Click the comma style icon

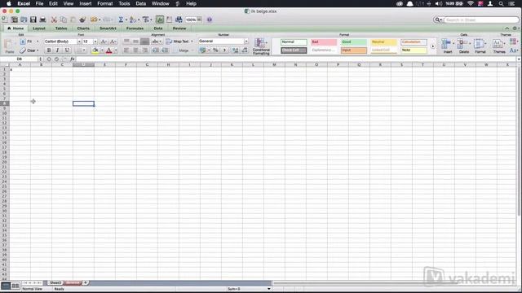224,50
